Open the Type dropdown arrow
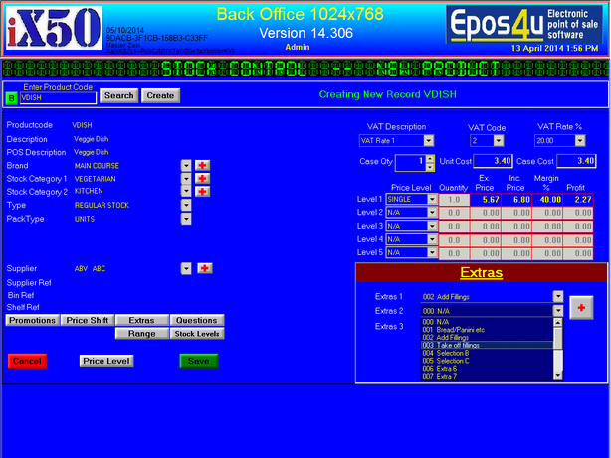Viewport: 611px width, 458px height. point(186,205)
